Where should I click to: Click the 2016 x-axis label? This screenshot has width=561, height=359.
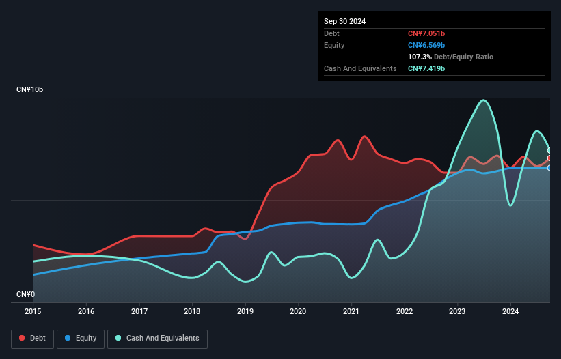click(x=86, y=311)
